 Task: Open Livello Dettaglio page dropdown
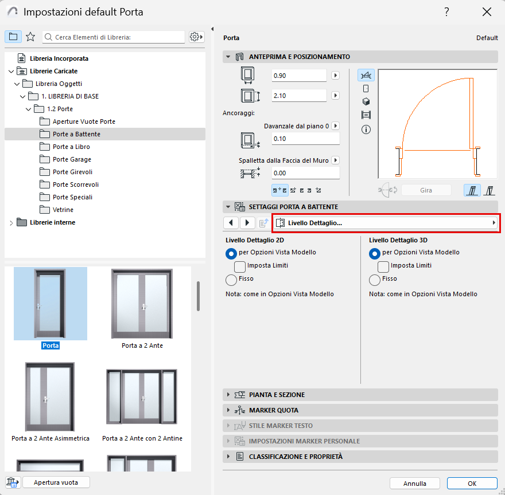click(x=386, y=222)
